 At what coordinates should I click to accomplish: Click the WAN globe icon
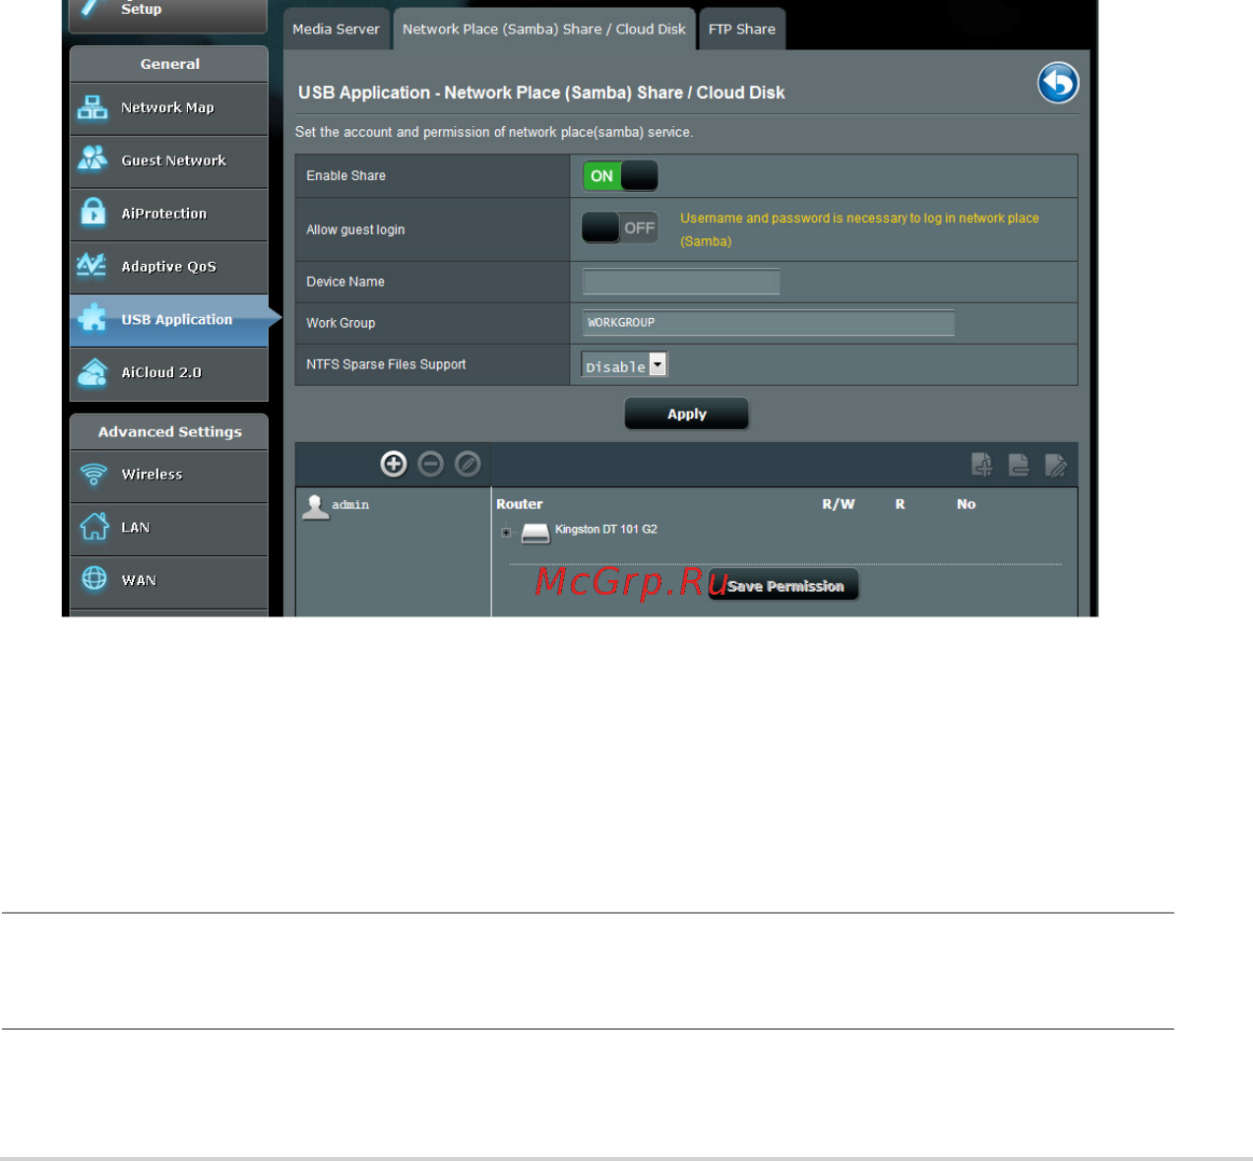[x=94, y=579]
